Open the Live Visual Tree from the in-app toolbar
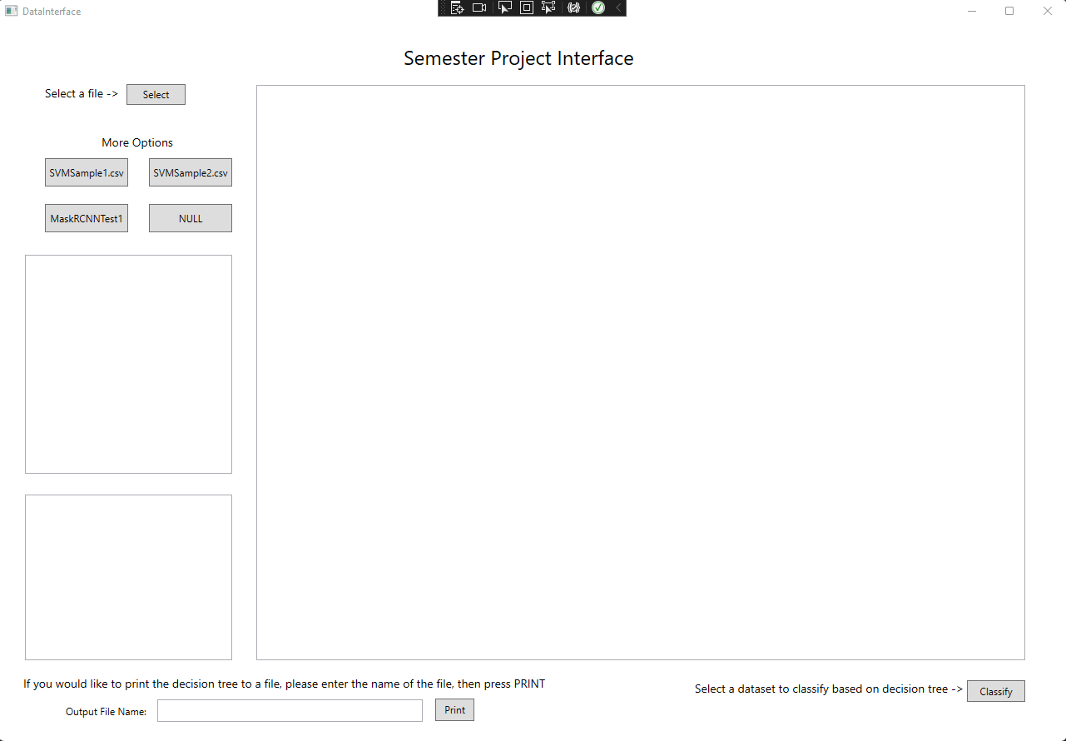Image resolution: width=1066 pixels, height=741 pixels. (457, 7)
